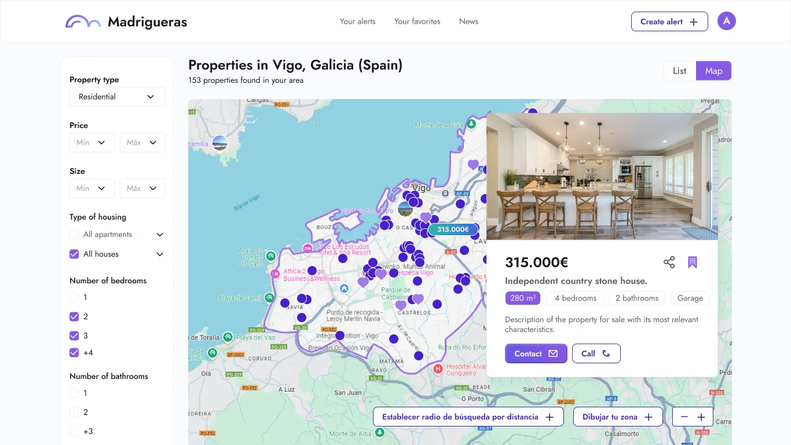
Task: Open the Property type Residential dropdown
Action: click(117, 97)
